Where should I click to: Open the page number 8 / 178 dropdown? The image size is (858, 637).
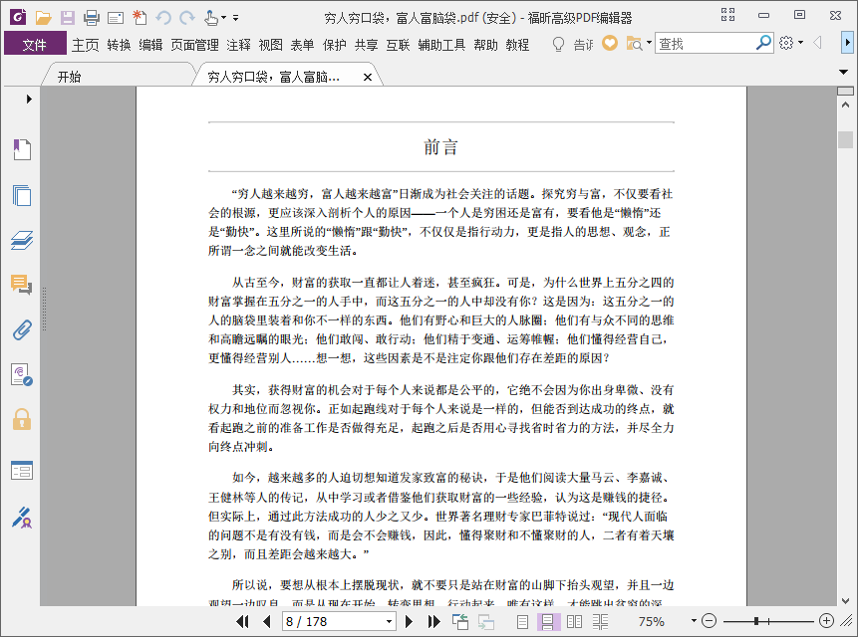389,622
